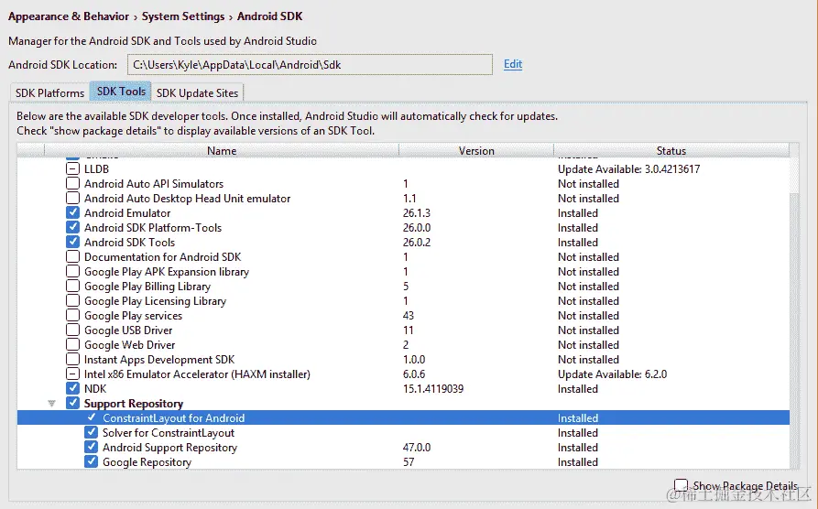Click 'Update Available: 3.0.4213617' status text

[x=628, y=169]
